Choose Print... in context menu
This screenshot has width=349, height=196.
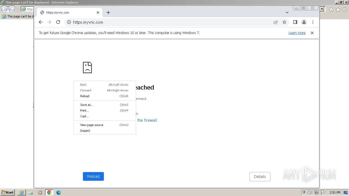click(x=105, y=111)
